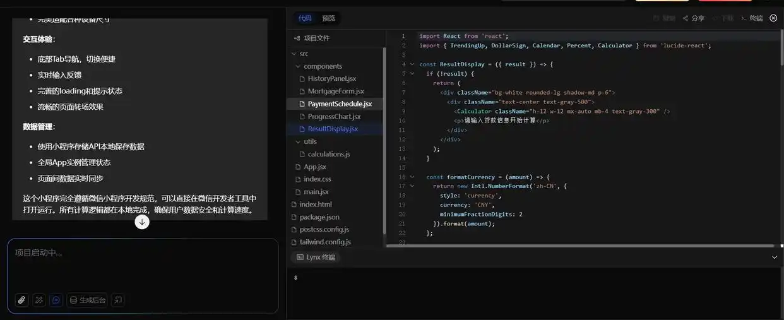This screenshot has height=320, width=784.
Task: Click the file icon beside calculations.js
Action: [302, 154]
